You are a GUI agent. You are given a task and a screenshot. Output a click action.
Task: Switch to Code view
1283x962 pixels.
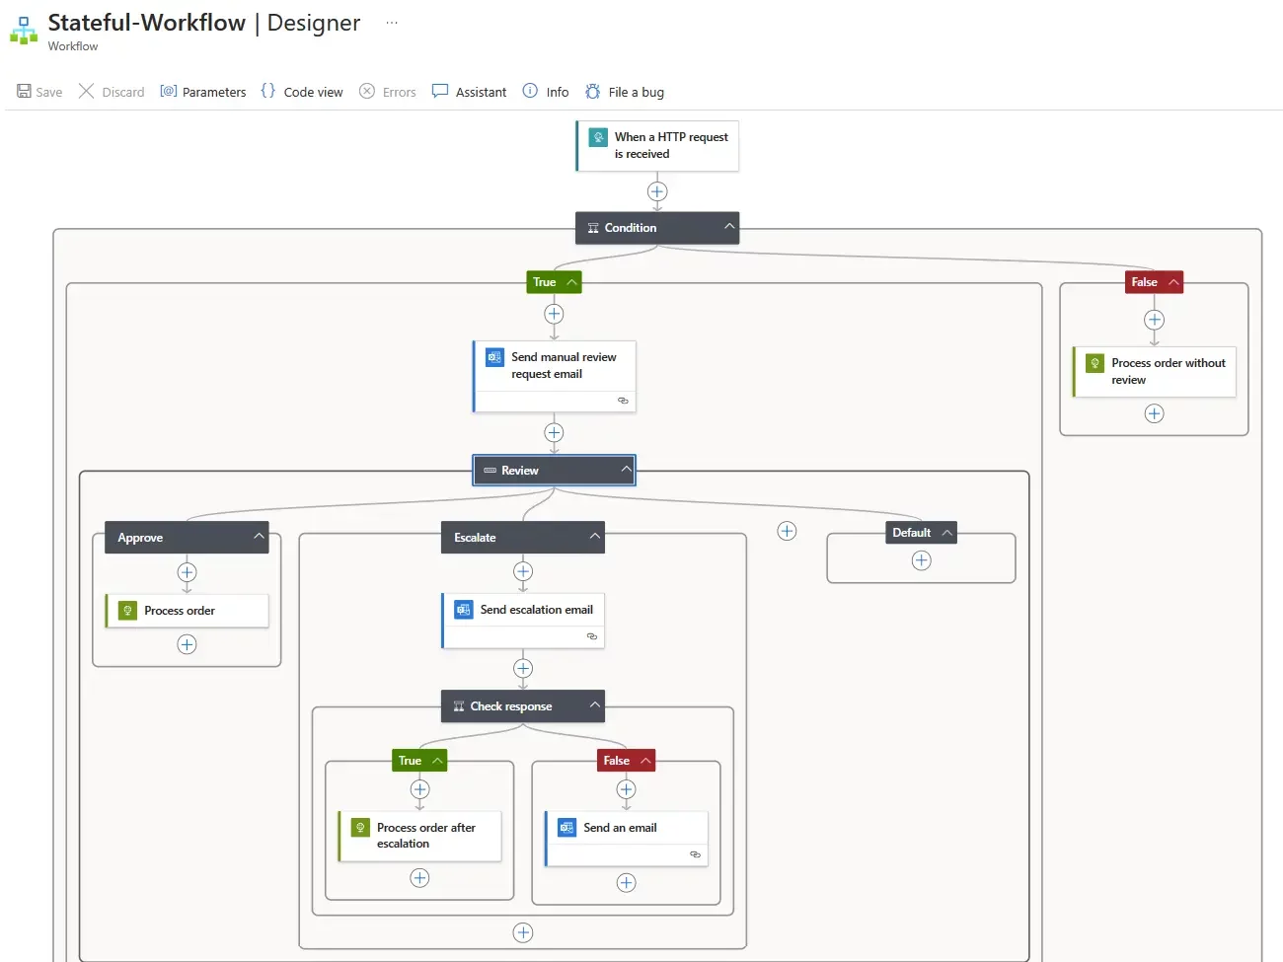click(302, 92)
